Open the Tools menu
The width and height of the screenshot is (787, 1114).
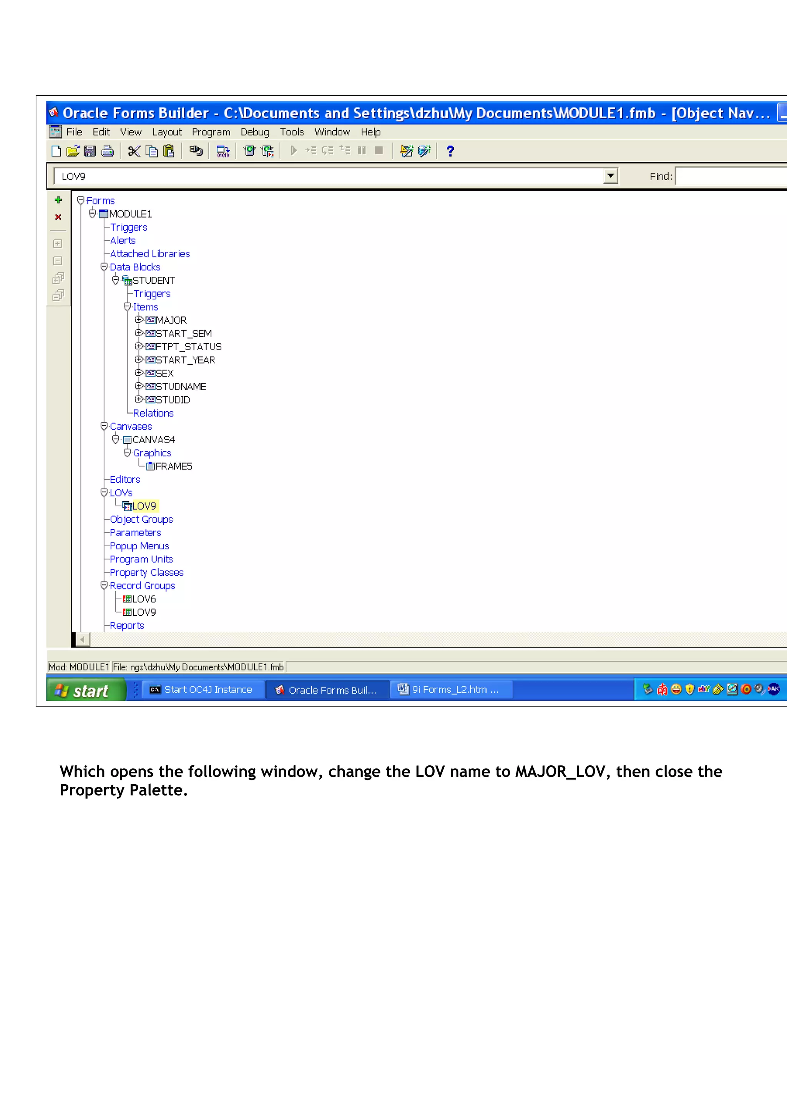tap(291, 132)
